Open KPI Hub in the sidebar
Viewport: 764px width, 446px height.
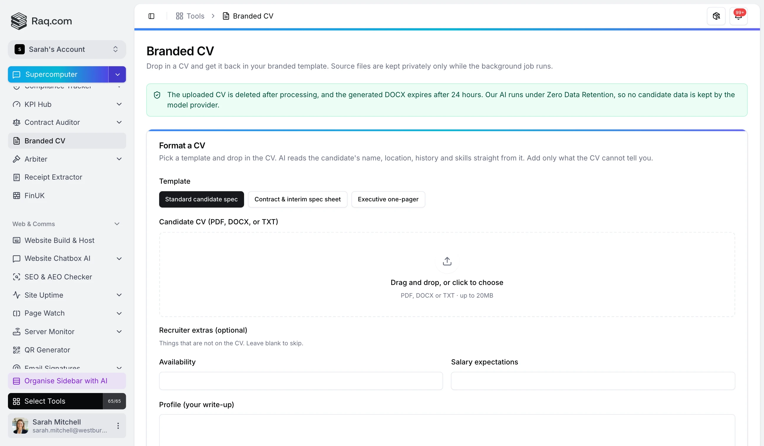point(67,104)
